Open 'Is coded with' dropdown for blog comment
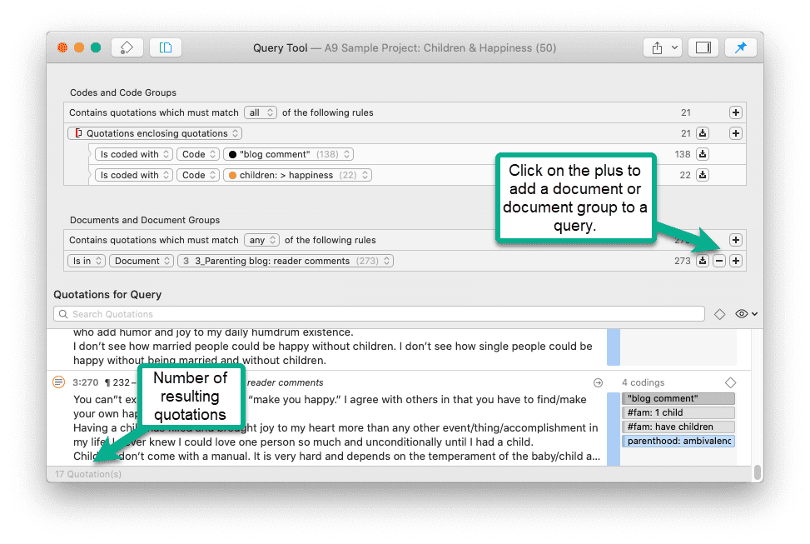The image size is (810, 544). point(134,154)
